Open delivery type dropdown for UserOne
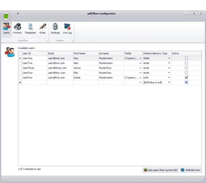 click(169, 58)
